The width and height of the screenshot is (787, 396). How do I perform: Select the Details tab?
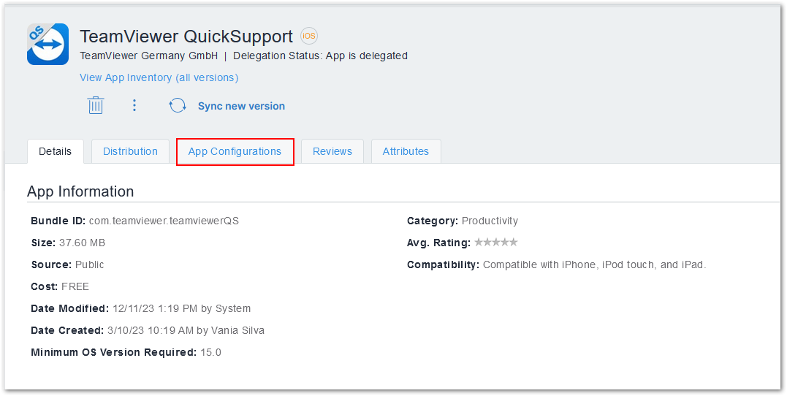tap(56, 151)
